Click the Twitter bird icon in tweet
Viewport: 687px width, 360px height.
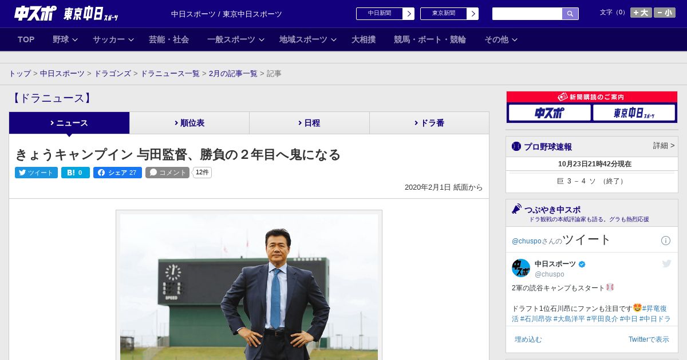point(666,263)
